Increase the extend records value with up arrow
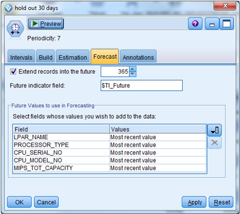 coord(133,69)
